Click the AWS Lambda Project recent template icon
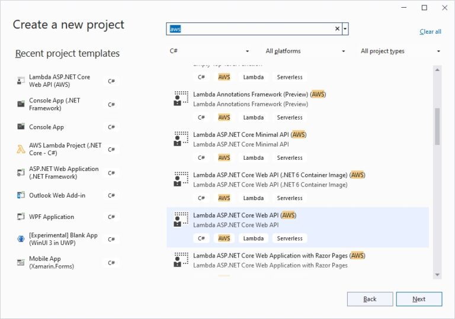 tap(21, 149)
